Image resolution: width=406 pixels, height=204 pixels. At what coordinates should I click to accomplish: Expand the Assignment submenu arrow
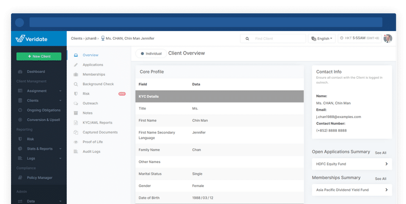[x=60, y=91]
